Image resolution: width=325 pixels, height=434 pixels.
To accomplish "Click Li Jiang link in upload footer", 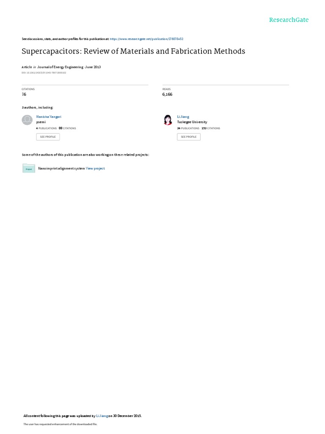I will click(102, 416).
